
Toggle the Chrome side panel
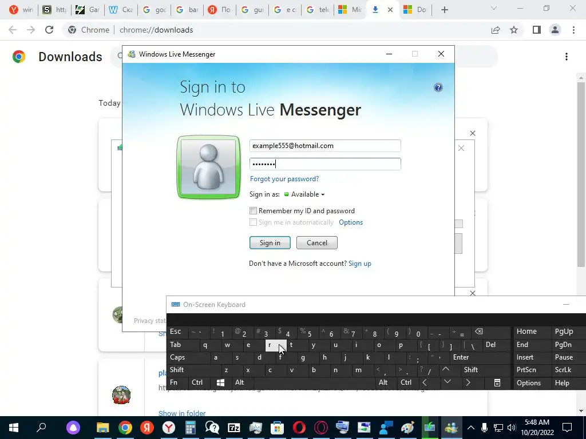pyautogui.click(x=537, y=30)
